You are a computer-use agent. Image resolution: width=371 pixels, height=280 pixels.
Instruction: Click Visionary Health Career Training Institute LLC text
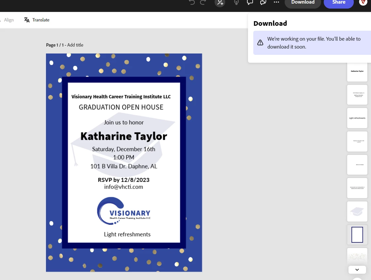point(121,97)
